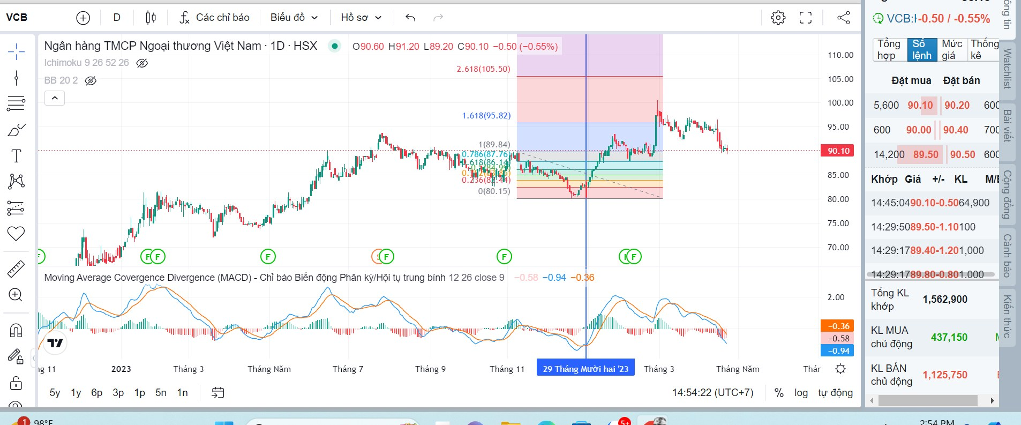Add symbol with plus circle icon
The height and width of the screenshot is (425, 1021).
click(x=83, y=18)
